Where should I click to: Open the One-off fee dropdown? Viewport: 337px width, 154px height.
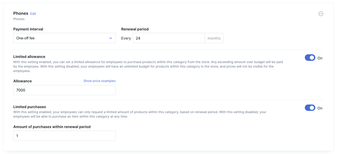click(64, 38)
